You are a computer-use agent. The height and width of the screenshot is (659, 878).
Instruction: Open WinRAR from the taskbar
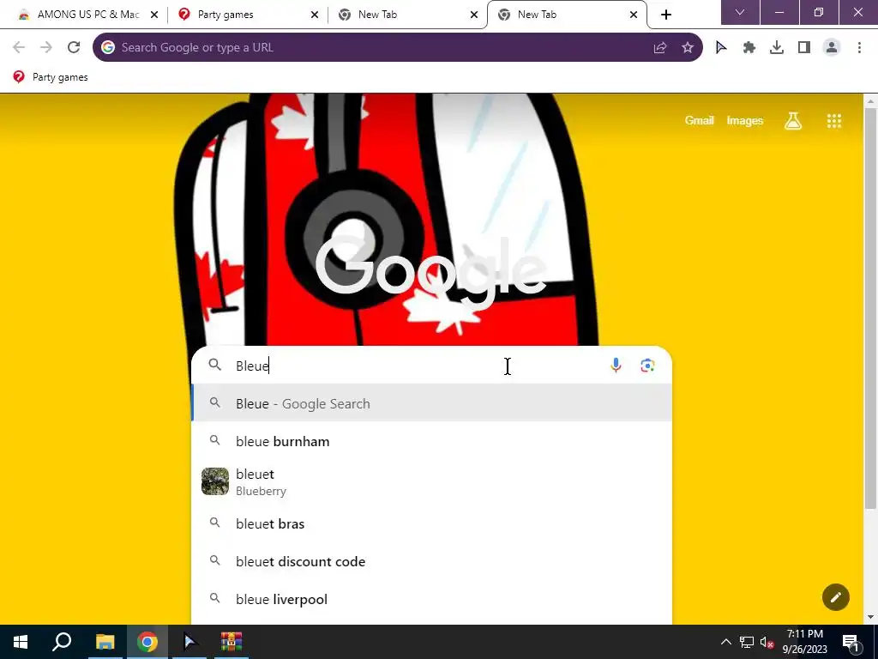[231, 642]
